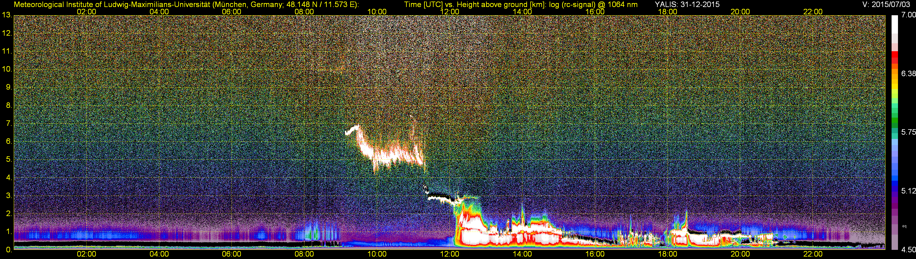Click the 06:00 label on the top time axis
916x259 pixels.
coord(231,12)
